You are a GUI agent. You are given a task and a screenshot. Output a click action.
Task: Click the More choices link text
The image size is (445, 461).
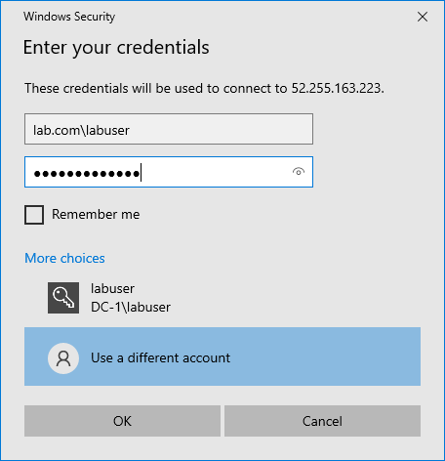pyautogui.click(x=64, y=258)
